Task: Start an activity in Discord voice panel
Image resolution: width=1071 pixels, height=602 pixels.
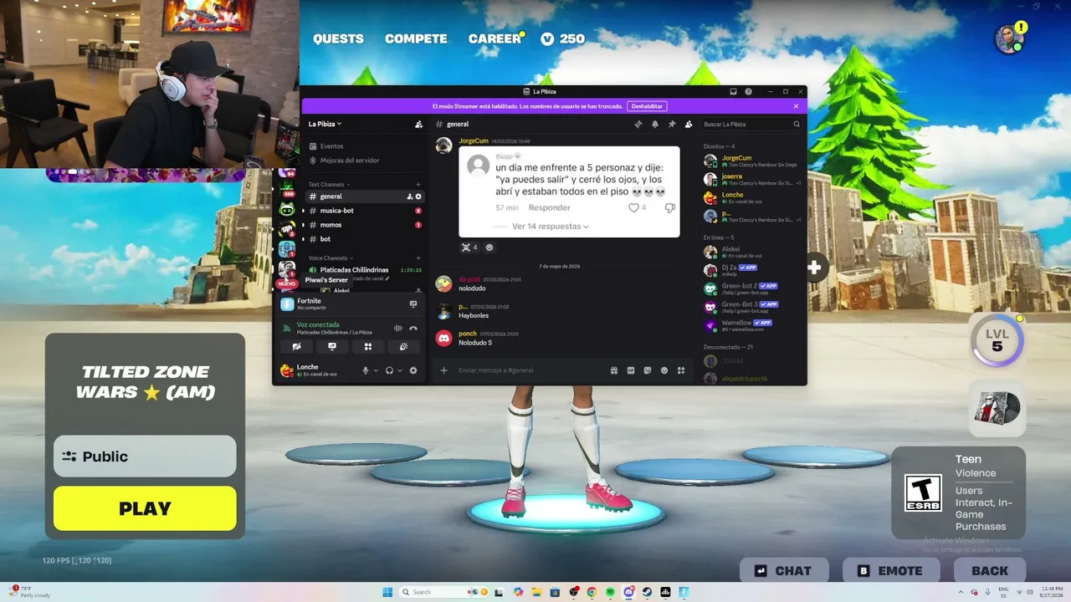Action: 367,346
